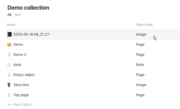
Task: Click the note pencil icon beside dsds
Action: (x=9, y=65)
